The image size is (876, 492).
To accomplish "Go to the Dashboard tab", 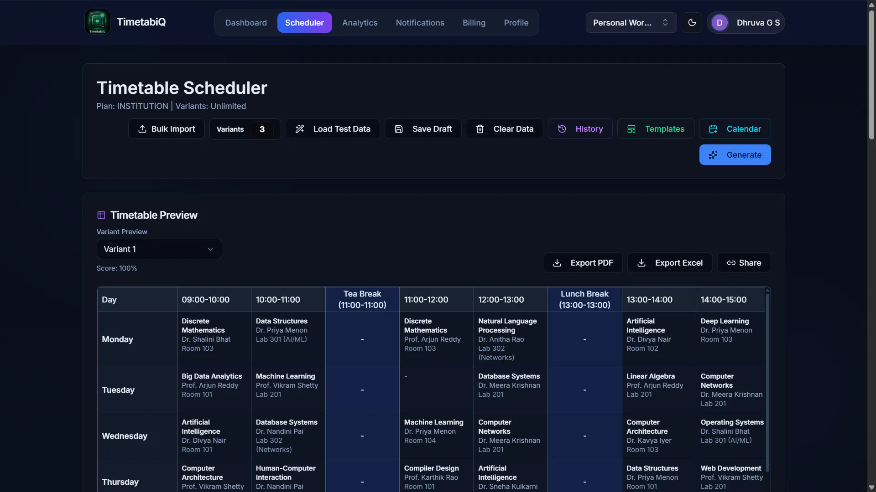I will (246, 22).
